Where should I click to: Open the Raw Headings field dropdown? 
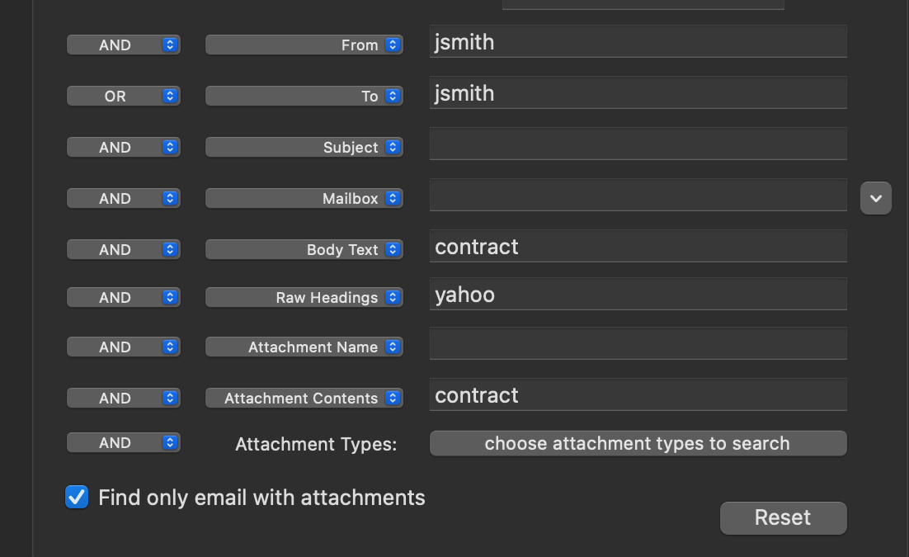click(x=304, y=298)
